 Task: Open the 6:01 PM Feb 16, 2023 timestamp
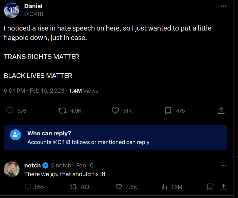34,91
